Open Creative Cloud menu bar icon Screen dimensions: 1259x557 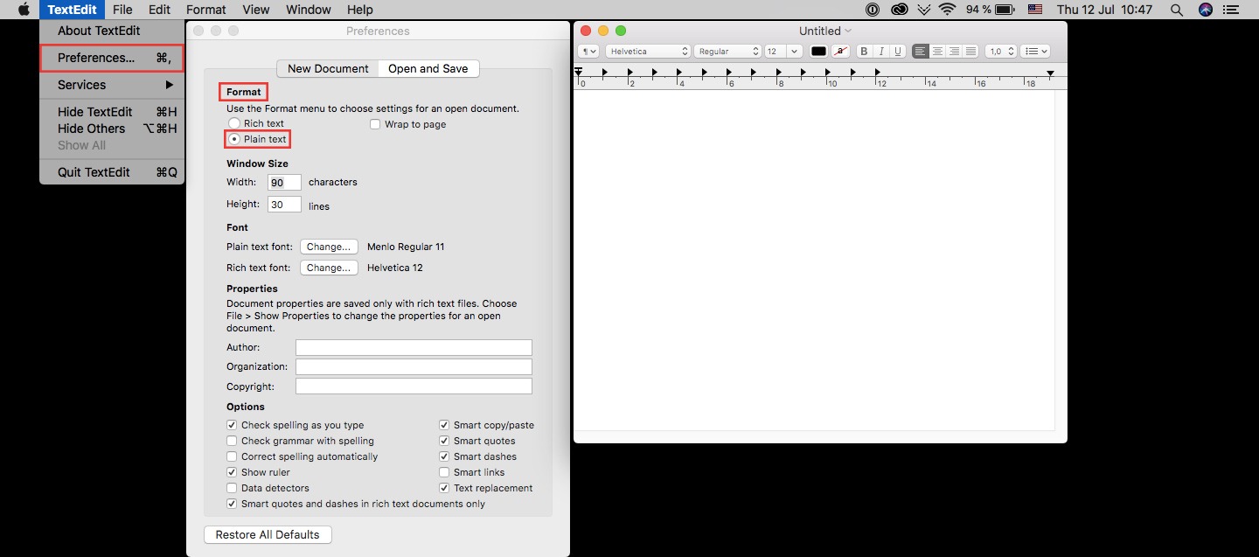[899, 10]
